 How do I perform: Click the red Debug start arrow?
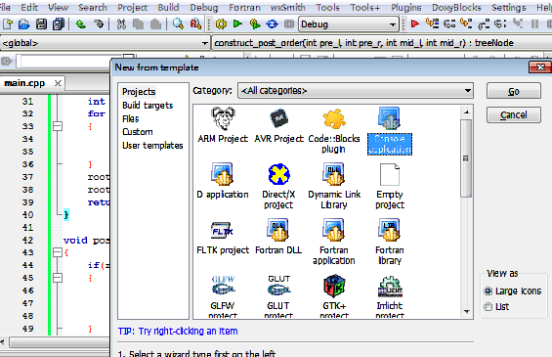(x=415, y=24)
